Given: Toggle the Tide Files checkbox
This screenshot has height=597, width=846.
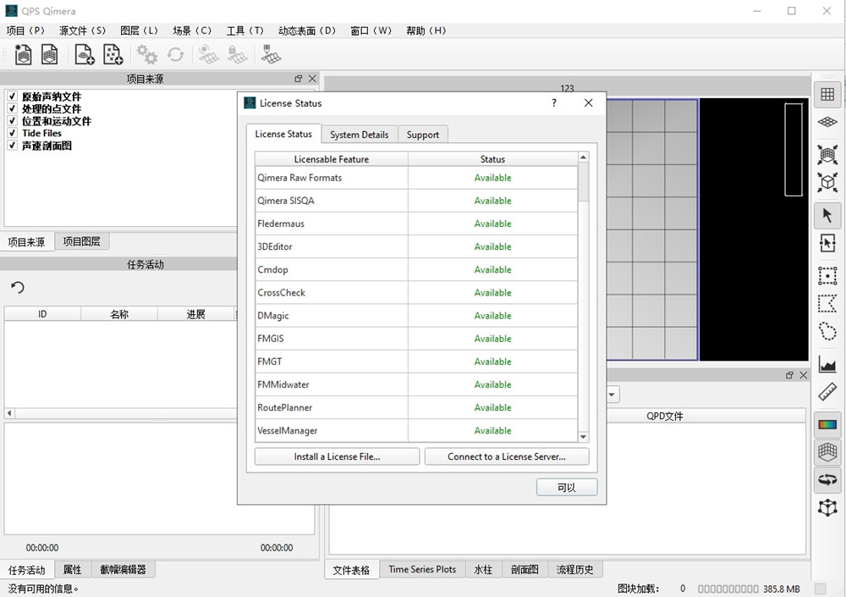Looking at the screenshot, I should tap(12, 133).
